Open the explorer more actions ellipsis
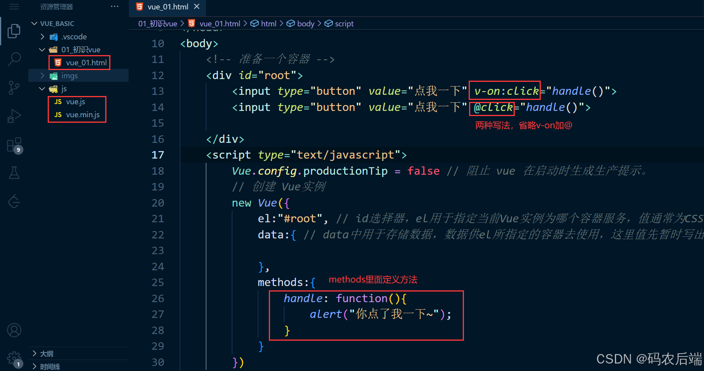The height and width of the screenshot is (371, 704). coord(115,7)
